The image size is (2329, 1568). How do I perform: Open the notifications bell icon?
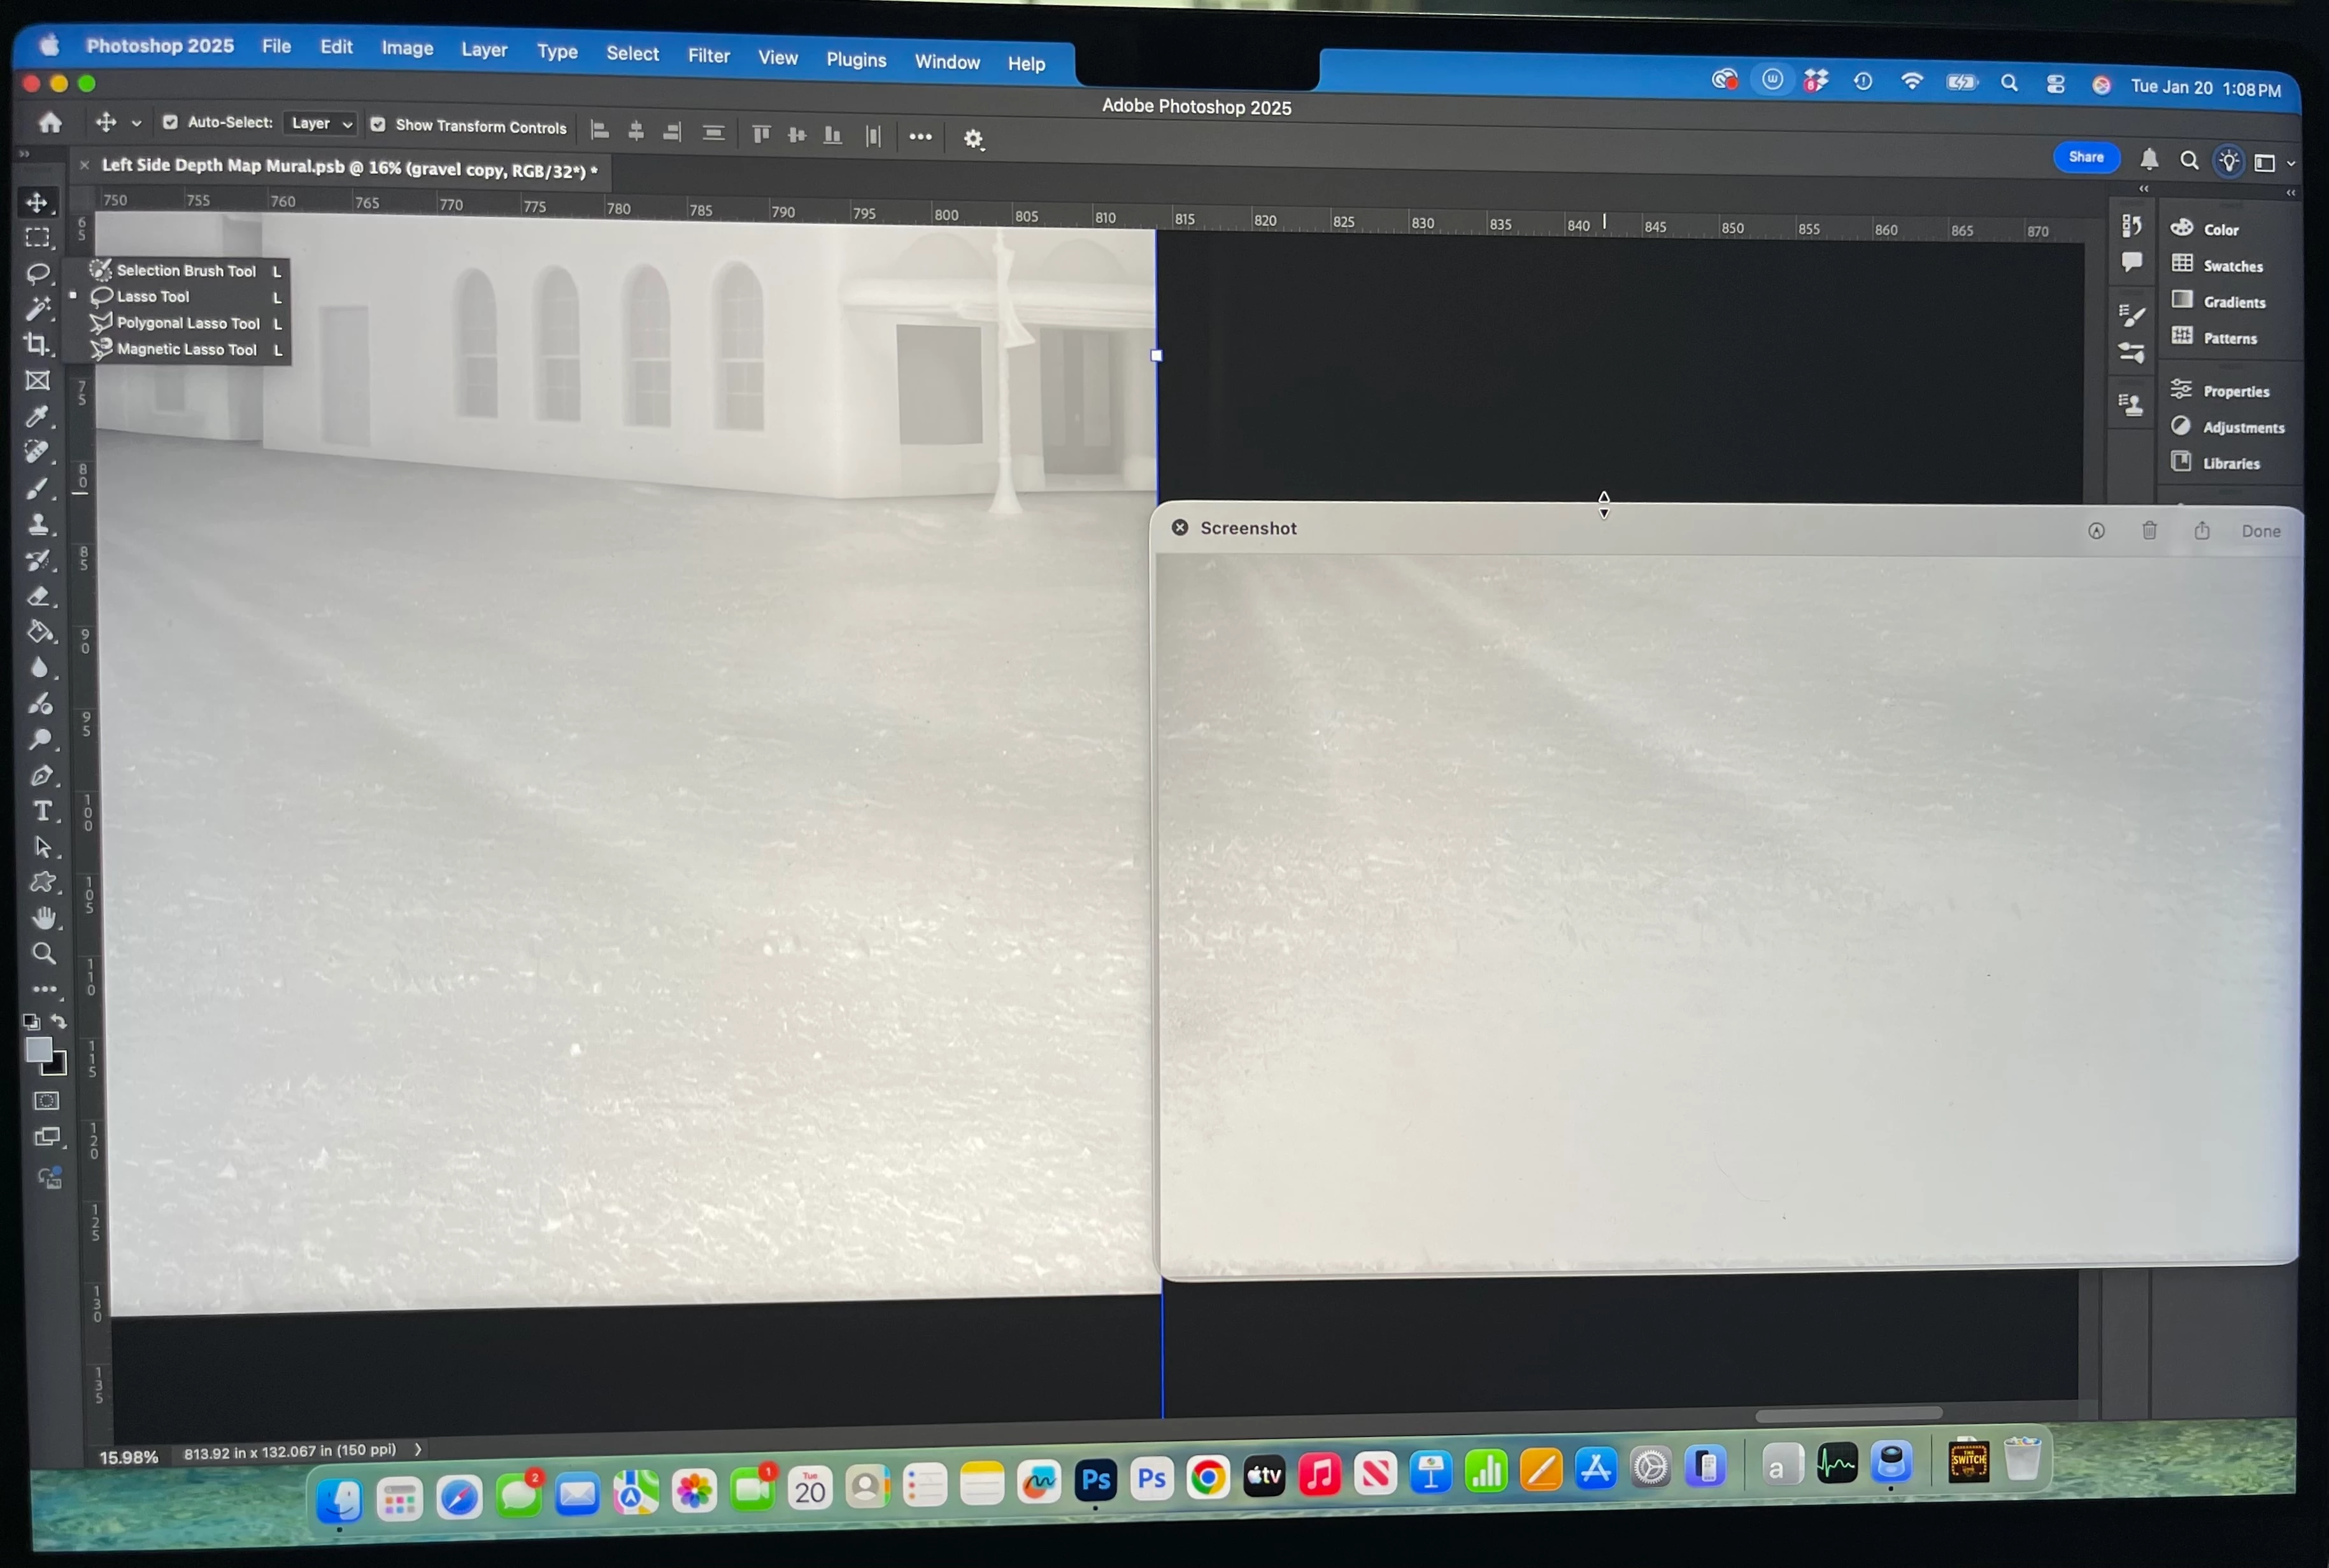click(2149, 159)
